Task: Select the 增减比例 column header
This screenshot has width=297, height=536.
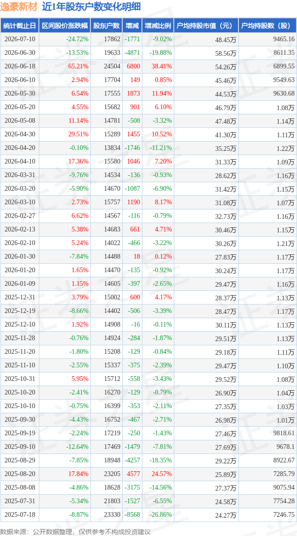Action: (x=158, y=26)
